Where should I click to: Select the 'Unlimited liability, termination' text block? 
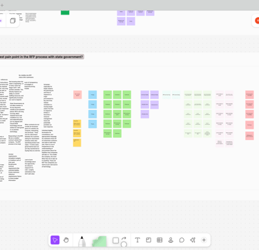click(x=49, y=148)
